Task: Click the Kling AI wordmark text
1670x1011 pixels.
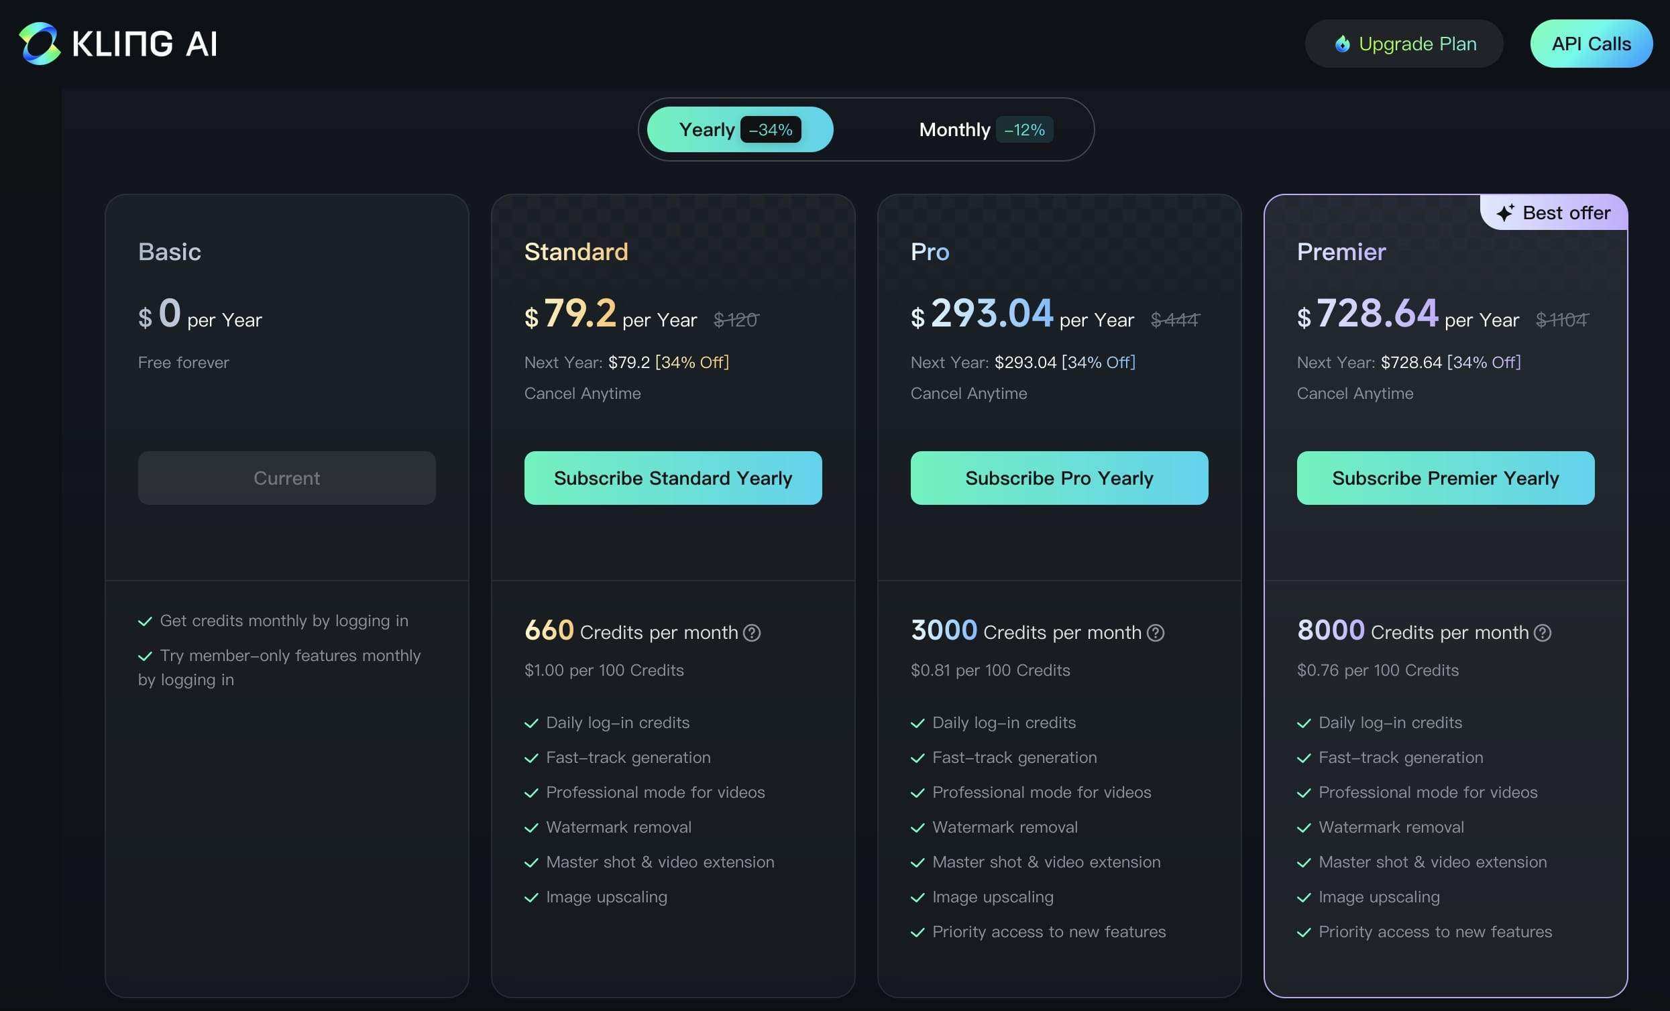Action: coord(144,44)
